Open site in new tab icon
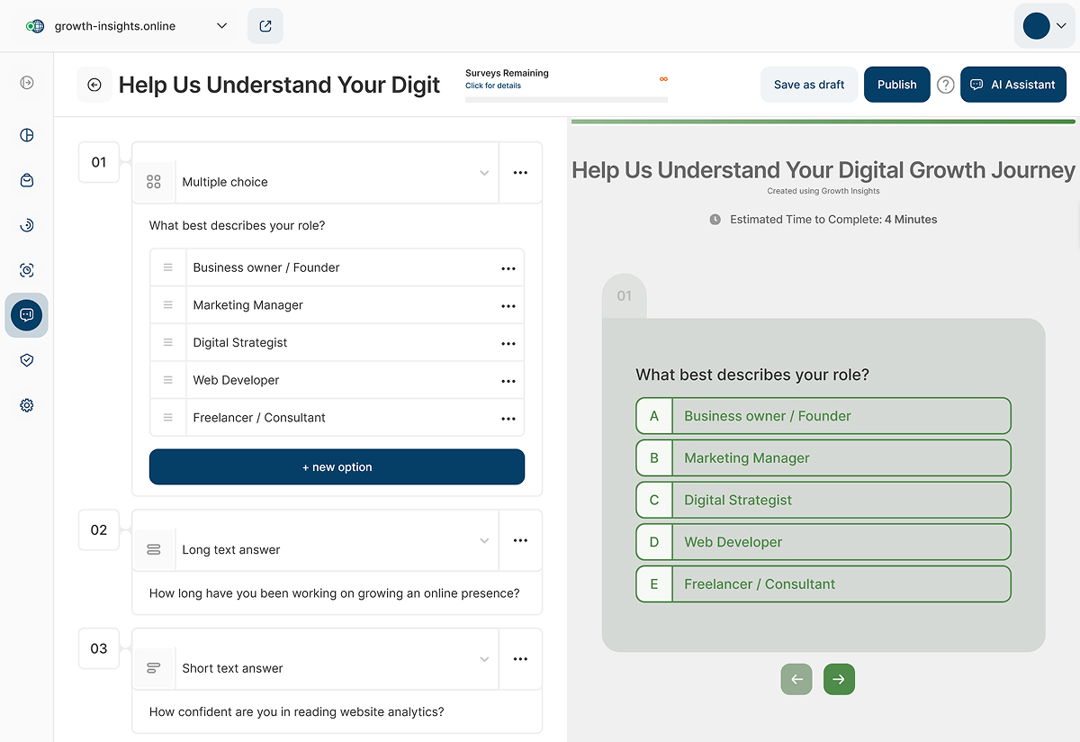 coord(265,26)
